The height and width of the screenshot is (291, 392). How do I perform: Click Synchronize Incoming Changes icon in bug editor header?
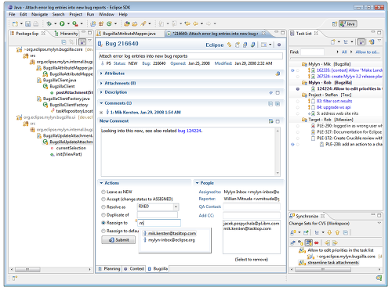coord(229,45)
